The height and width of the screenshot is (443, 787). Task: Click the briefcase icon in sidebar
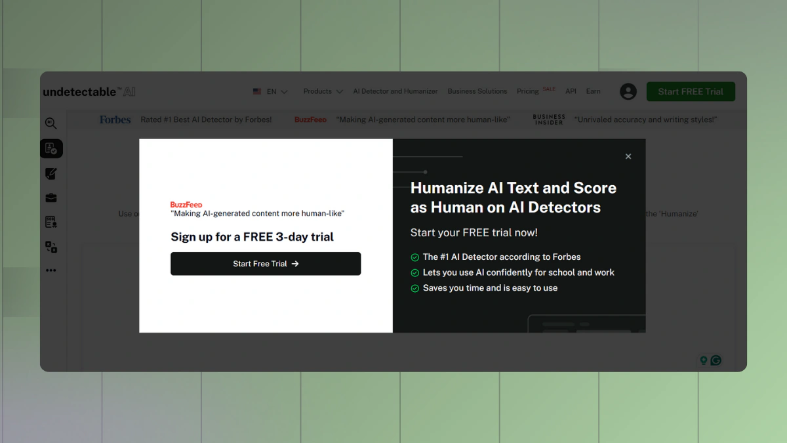point(51,198)
